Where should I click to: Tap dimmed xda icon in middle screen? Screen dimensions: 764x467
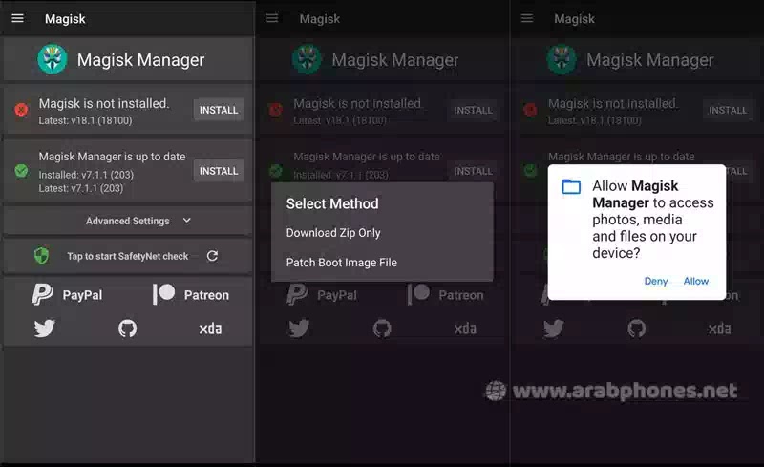click(x=465, y=329)
